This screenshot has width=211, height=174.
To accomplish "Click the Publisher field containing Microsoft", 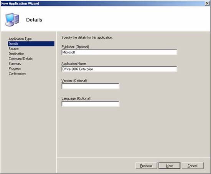I will tap(119, 52).
